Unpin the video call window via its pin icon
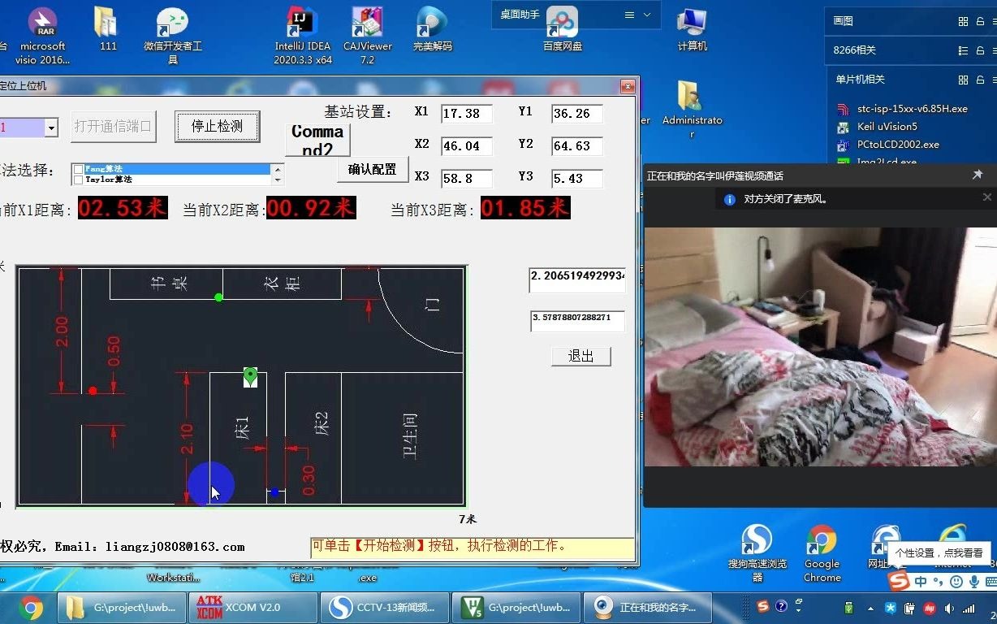The image size is (997, 624). click(x=978, y=174)
